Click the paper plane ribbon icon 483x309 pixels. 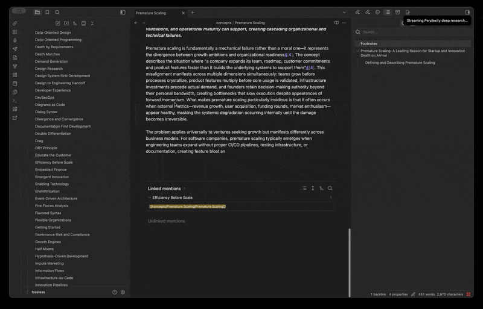(14, 49)
